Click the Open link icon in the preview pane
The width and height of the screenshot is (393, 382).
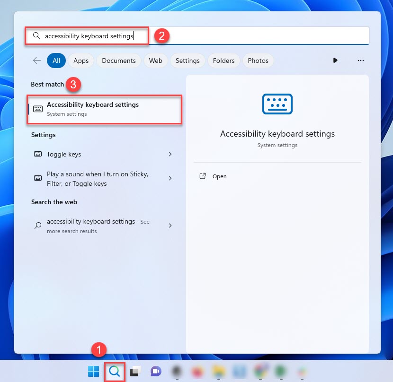click(x=203, y=176)
